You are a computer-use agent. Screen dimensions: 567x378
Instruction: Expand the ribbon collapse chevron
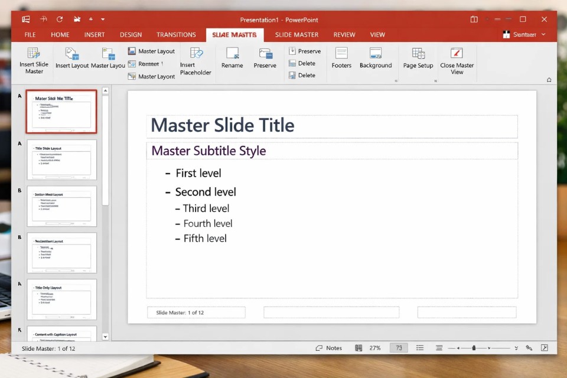point(549,79)
